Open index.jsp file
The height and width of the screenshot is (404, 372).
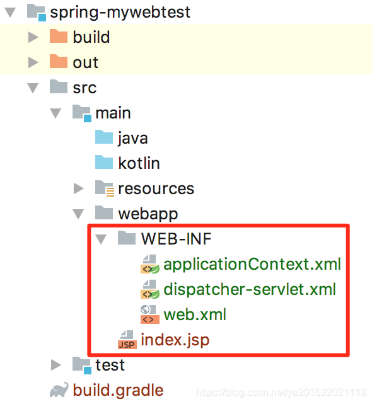click(x=175, y=340)
